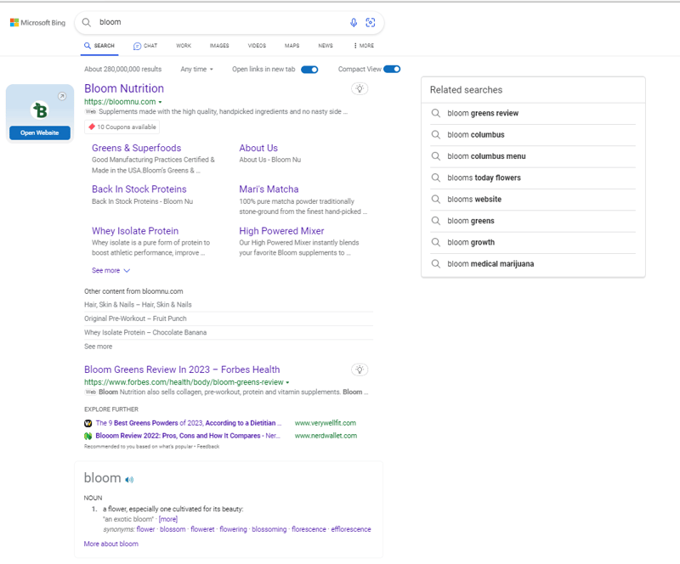The height and width of the screenshot is (564, 680).
Task: Click More about bloom link
Action: [x=111, y=544]
